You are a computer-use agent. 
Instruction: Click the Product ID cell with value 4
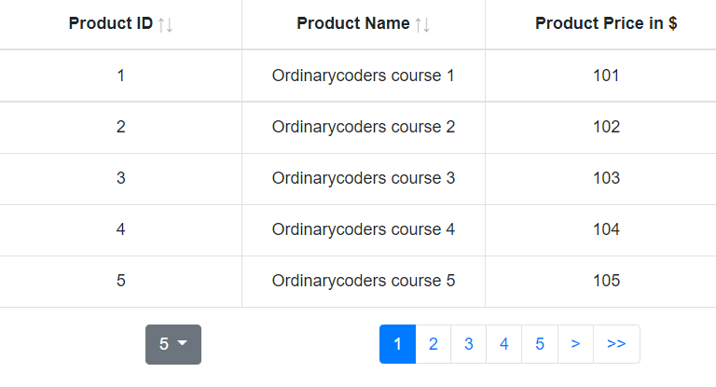pos(120,229)
